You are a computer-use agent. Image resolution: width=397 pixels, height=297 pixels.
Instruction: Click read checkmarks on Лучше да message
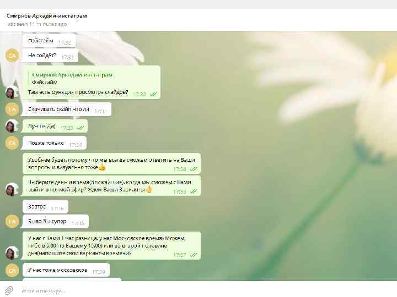pyautogui.click(x=81, y=128)
